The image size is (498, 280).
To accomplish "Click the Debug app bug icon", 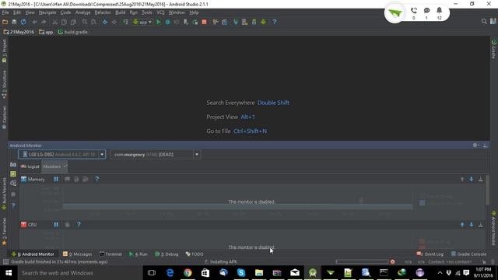I will [x=168, y=22].
